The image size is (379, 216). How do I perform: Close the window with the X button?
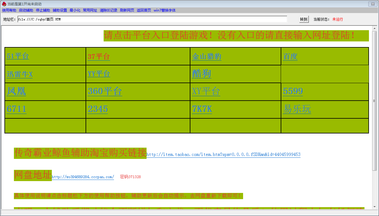(372, 4)
